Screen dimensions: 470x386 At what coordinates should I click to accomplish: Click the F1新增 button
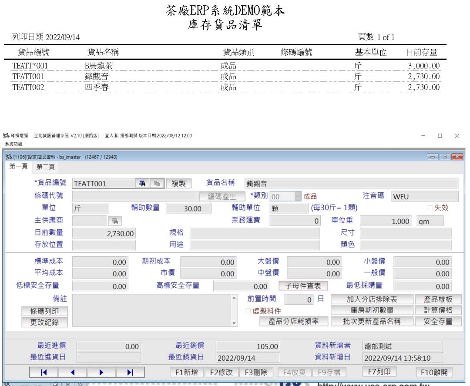(186, 372)
